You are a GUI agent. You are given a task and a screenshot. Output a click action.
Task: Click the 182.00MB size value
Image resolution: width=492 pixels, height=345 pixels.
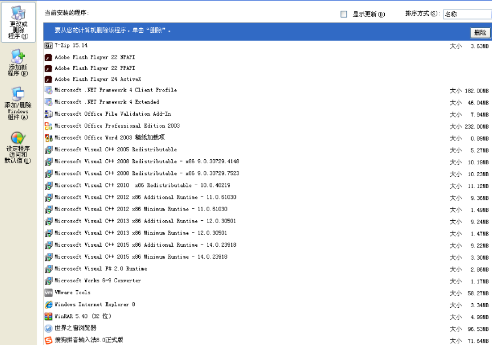(477, 91)
